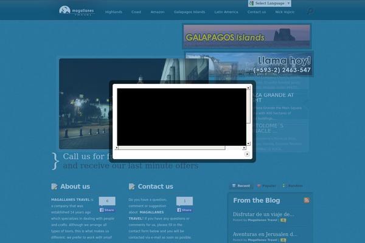Click the About us heading
This screenshot has width=365, height=243.
(75, 187)
